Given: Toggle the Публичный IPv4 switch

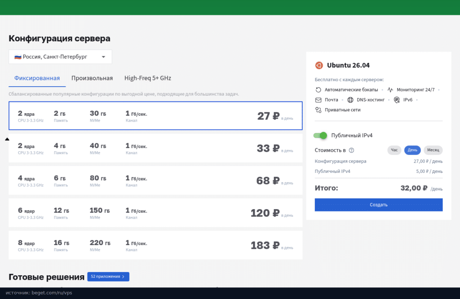Looking at the screenshot, I should point(320,136).
